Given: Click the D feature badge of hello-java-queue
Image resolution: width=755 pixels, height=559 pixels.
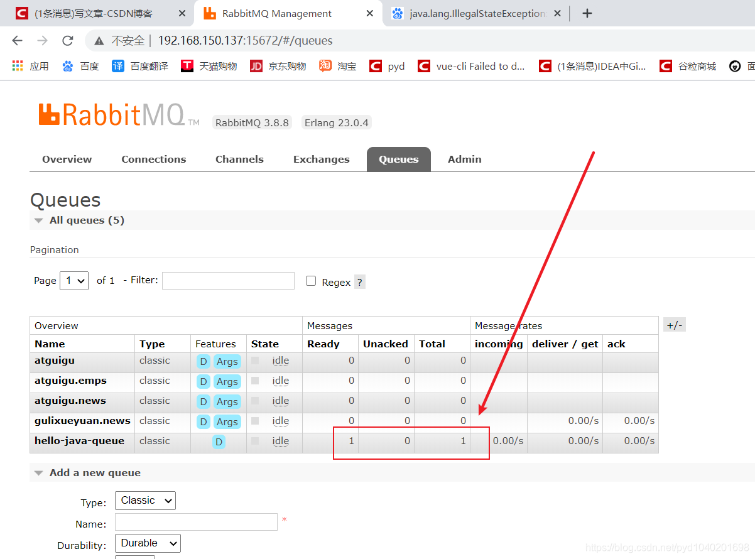Looking at the screenshot, I should click(219, 442).
